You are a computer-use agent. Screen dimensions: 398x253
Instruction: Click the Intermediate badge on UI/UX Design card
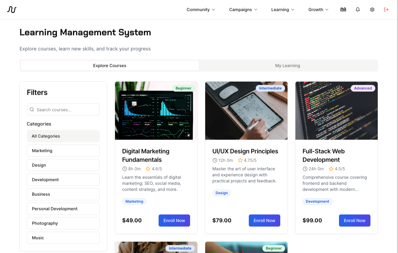tap(270, 88)
